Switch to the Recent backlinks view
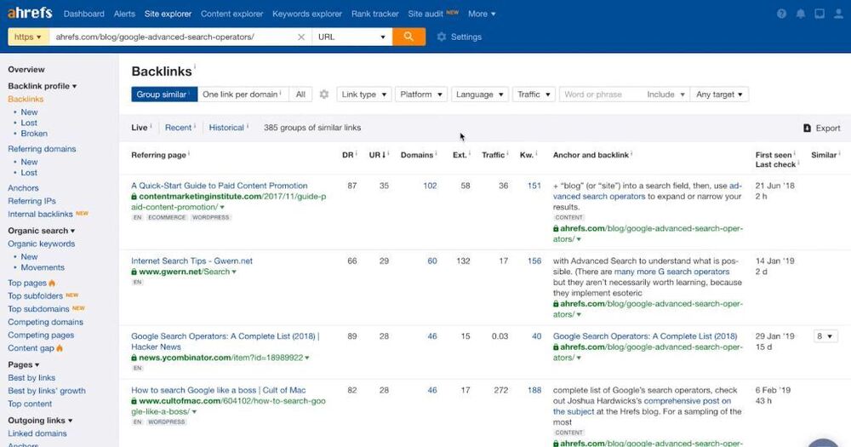The height and width of the screenshot is (447, 851). pos(178,128)
